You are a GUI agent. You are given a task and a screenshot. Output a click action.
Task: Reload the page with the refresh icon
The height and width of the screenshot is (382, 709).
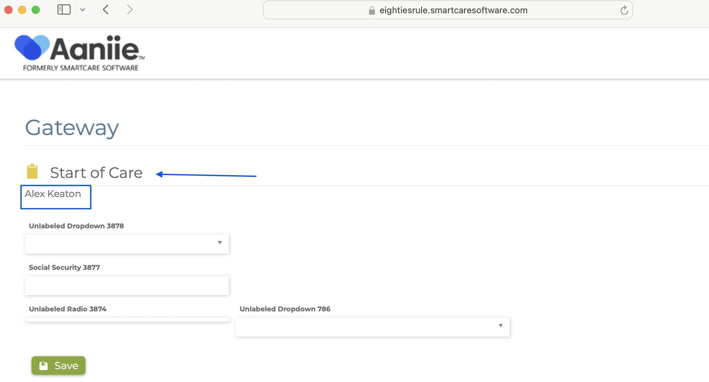tap(624, 10)
